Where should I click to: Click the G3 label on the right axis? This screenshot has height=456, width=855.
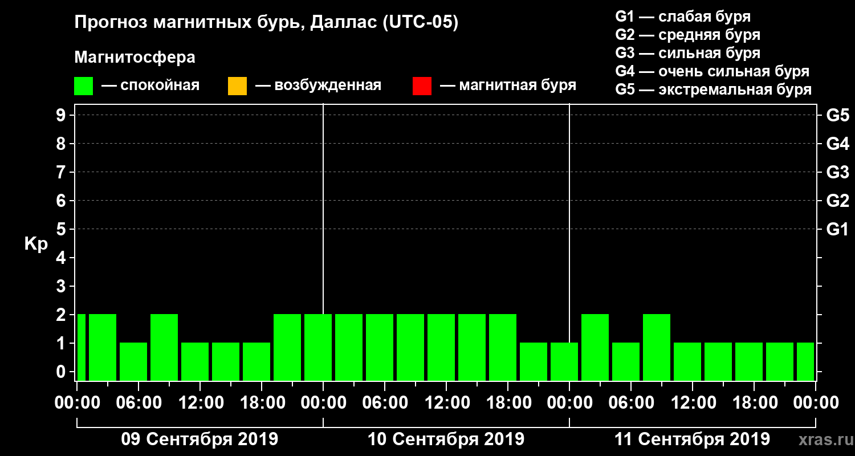pos(837,172)
